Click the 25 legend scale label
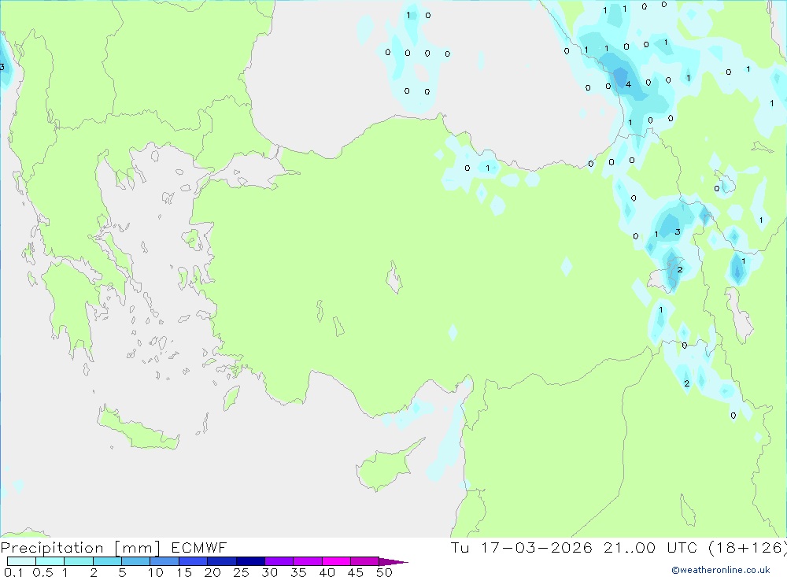The width and height of the screenshot is (787, 577). (x=241, y=572)
